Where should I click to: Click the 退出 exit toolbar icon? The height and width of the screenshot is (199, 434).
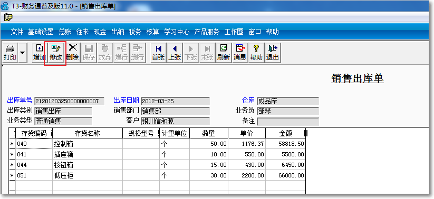[272, 53]
